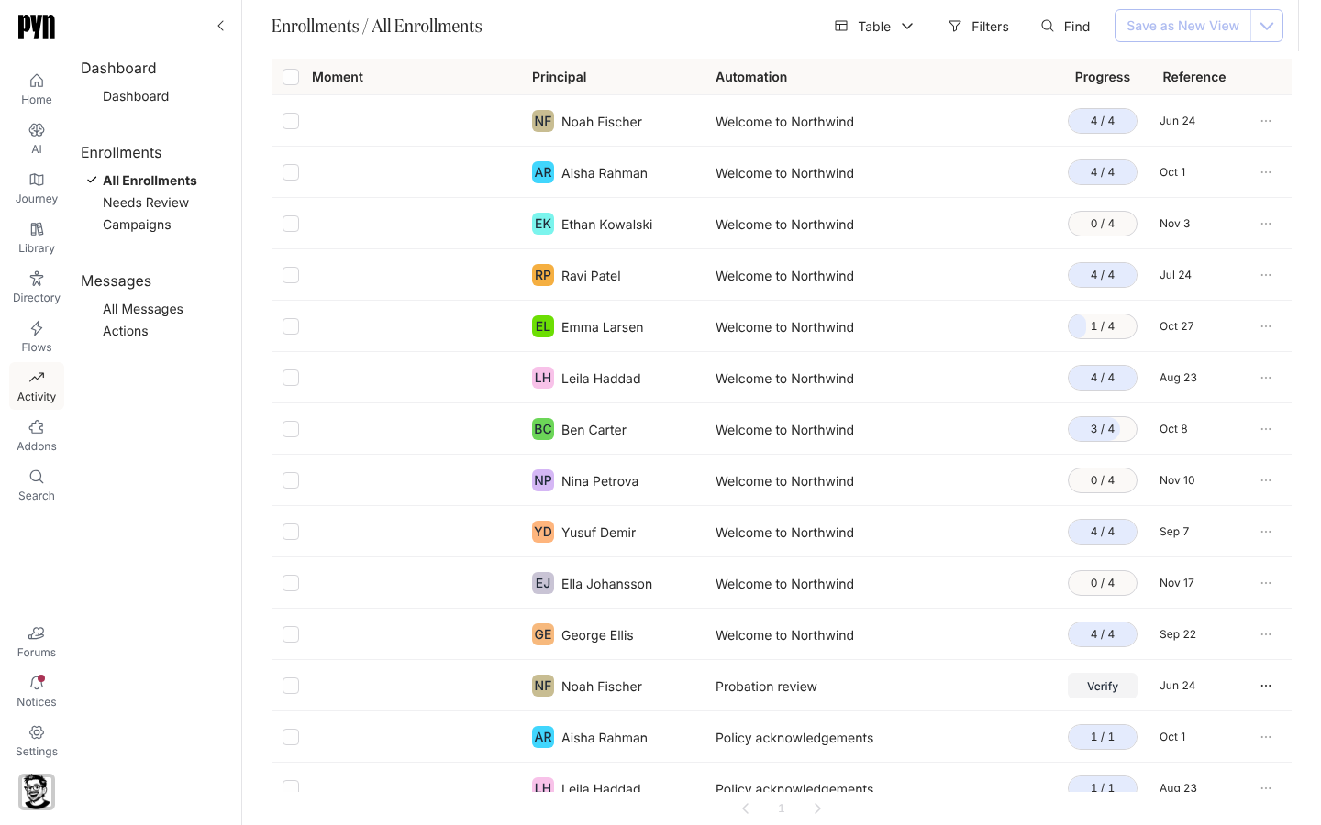Open Flows from the sidebar
The height and width of the screenshot is (825, 1321).
pos(37,336)
